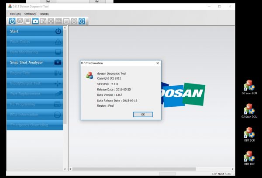Click the 'Copyright (C) 2011' text
The width and height of the screenshot is (262, 178).
(x=109, y=78)
